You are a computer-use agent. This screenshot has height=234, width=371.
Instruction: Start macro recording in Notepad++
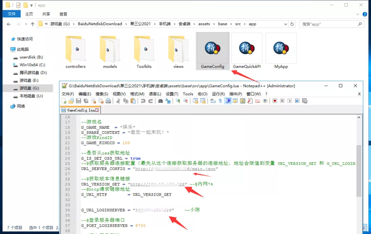click(x=275, y=101)
